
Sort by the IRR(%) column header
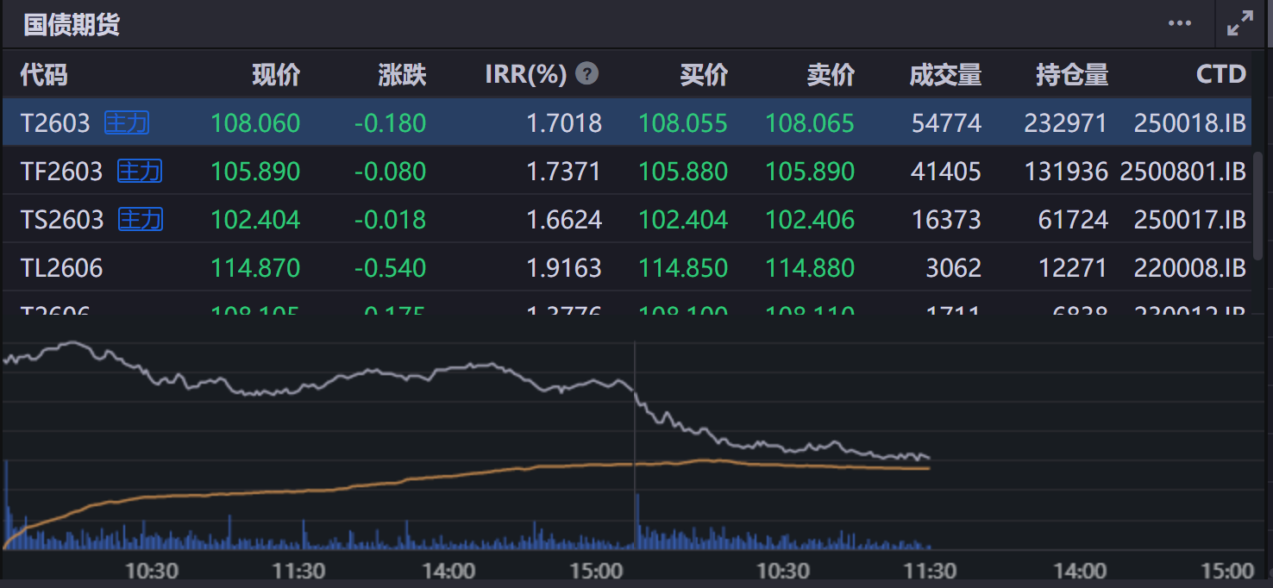pyautogui.click(x=526, y=75)
